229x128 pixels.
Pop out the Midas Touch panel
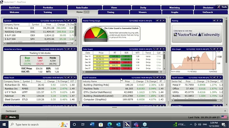click(68, 78)
